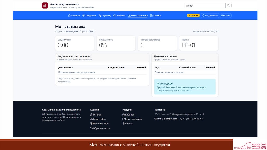Open Кабинет in the top navigation

coord(119,15)
